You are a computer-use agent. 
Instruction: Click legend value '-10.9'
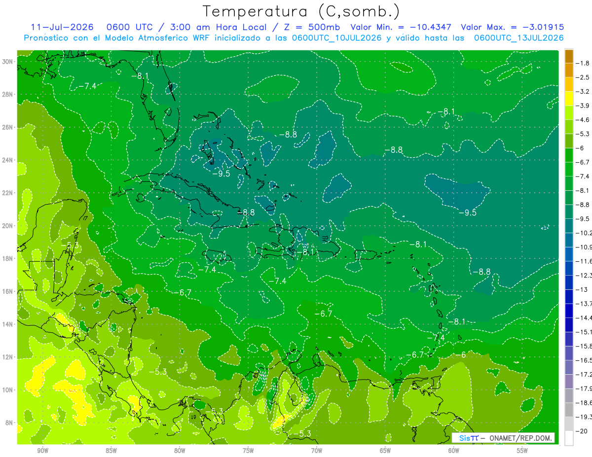[x=584, y=247]
